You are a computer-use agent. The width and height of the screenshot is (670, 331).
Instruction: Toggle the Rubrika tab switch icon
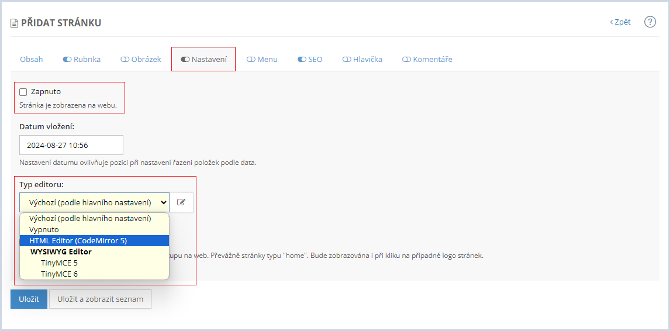[67, 60]
